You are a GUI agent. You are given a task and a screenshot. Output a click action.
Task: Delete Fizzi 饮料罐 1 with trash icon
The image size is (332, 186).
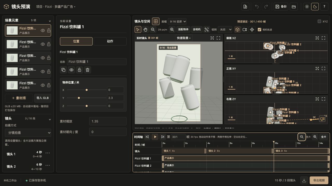pos(88,70)
